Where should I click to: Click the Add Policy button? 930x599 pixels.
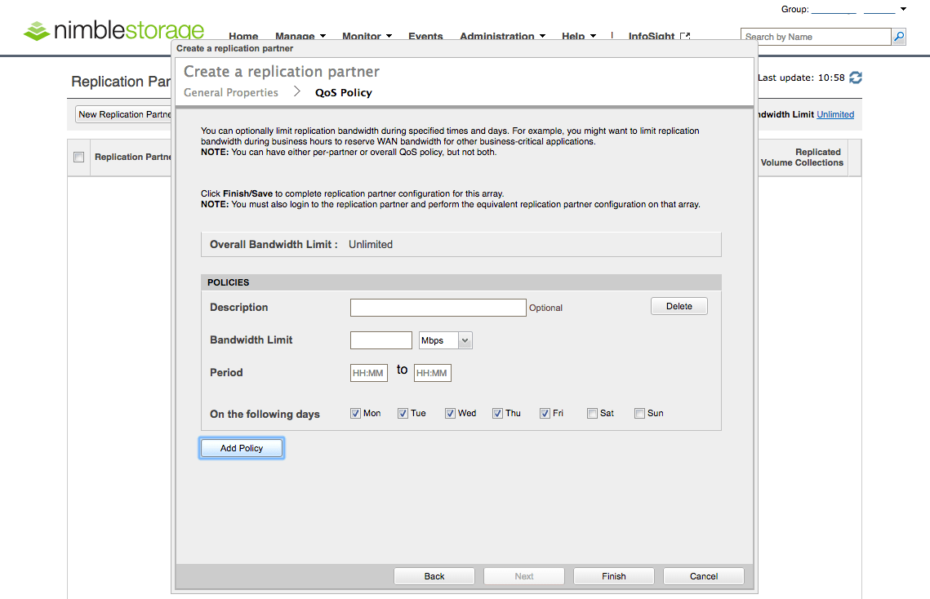[x=242, y=448]
